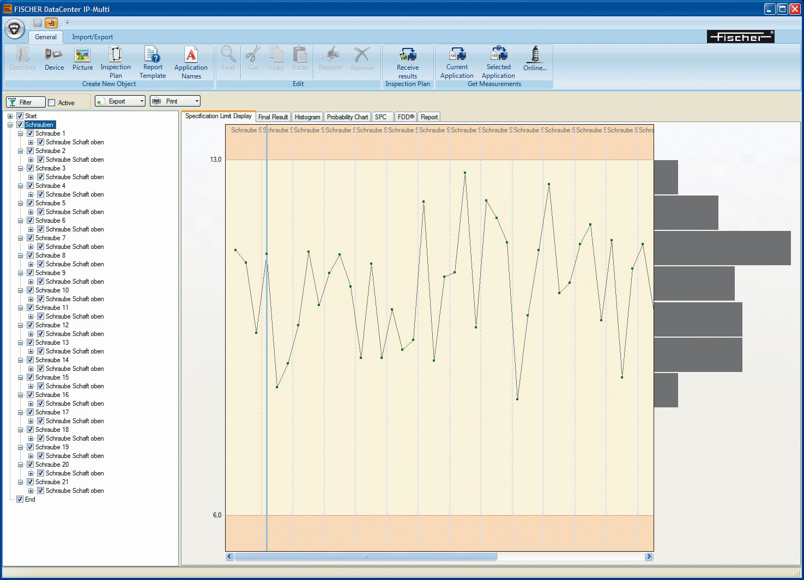
Task: Collapse the Schraube 10 tree node
Action: click(x=20, y=290)
